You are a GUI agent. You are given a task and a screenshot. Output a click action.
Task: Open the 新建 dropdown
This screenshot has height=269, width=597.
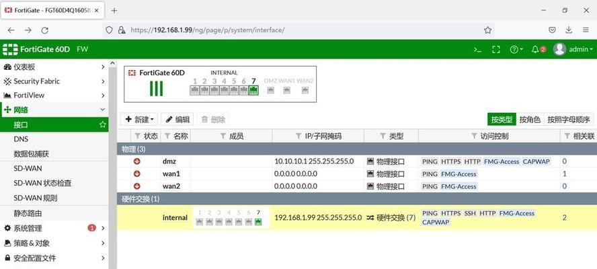tap(139, 119)
